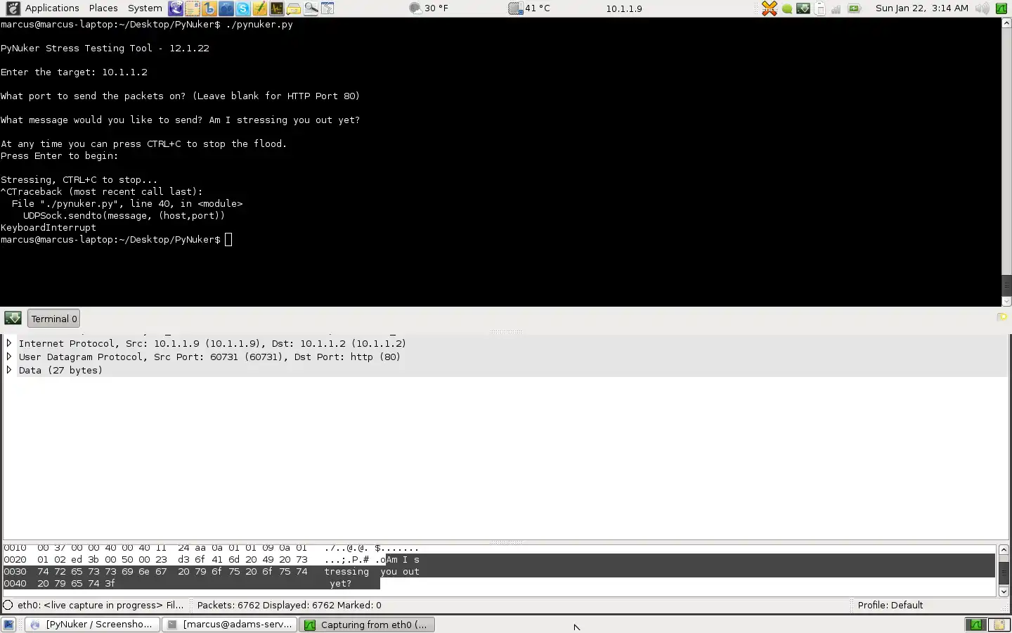Switch to the PyNuker / Screenshots taskbar window
The image size is (1012, 633).
[92, 625]
